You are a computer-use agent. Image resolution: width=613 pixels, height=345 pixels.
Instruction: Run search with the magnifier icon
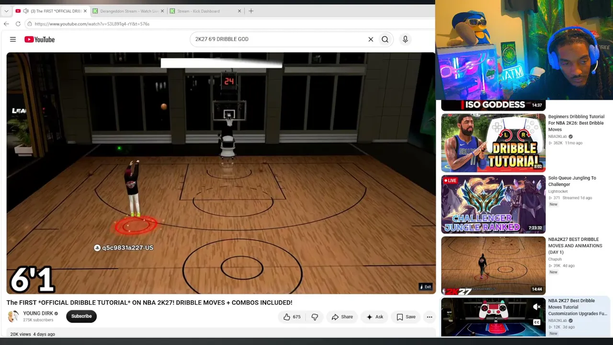(385, 39)
